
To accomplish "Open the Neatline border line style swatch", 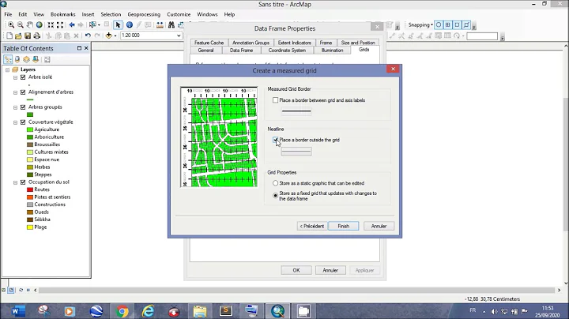I will coord(296,152).
